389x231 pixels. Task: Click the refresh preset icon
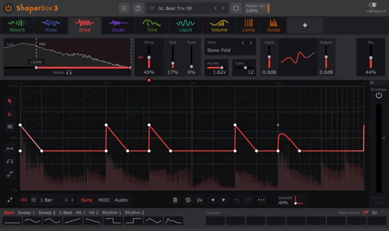(x=236, y=8)
